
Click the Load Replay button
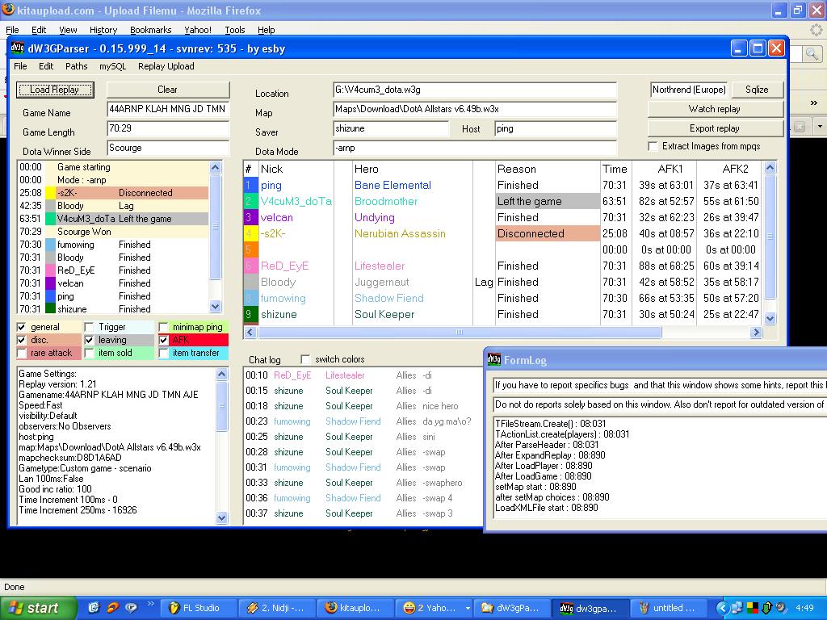pos(55,90)
